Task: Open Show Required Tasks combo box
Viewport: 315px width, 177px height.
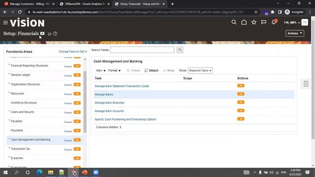Action: [200, 70]
